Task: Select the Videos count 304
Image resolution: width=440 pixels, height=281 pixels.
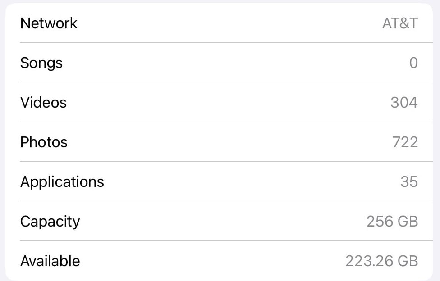Action: point(404,103)
